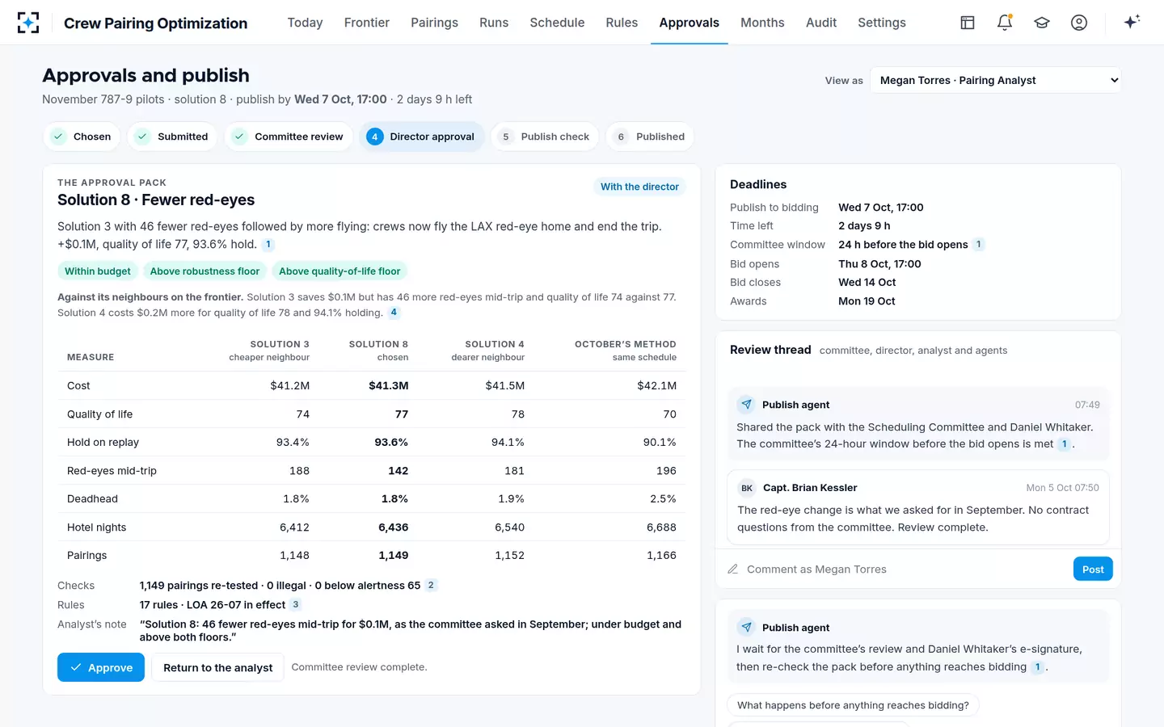The image size is (1164, 727).
Task: Open the Rules tab
Action: point(622,23)
